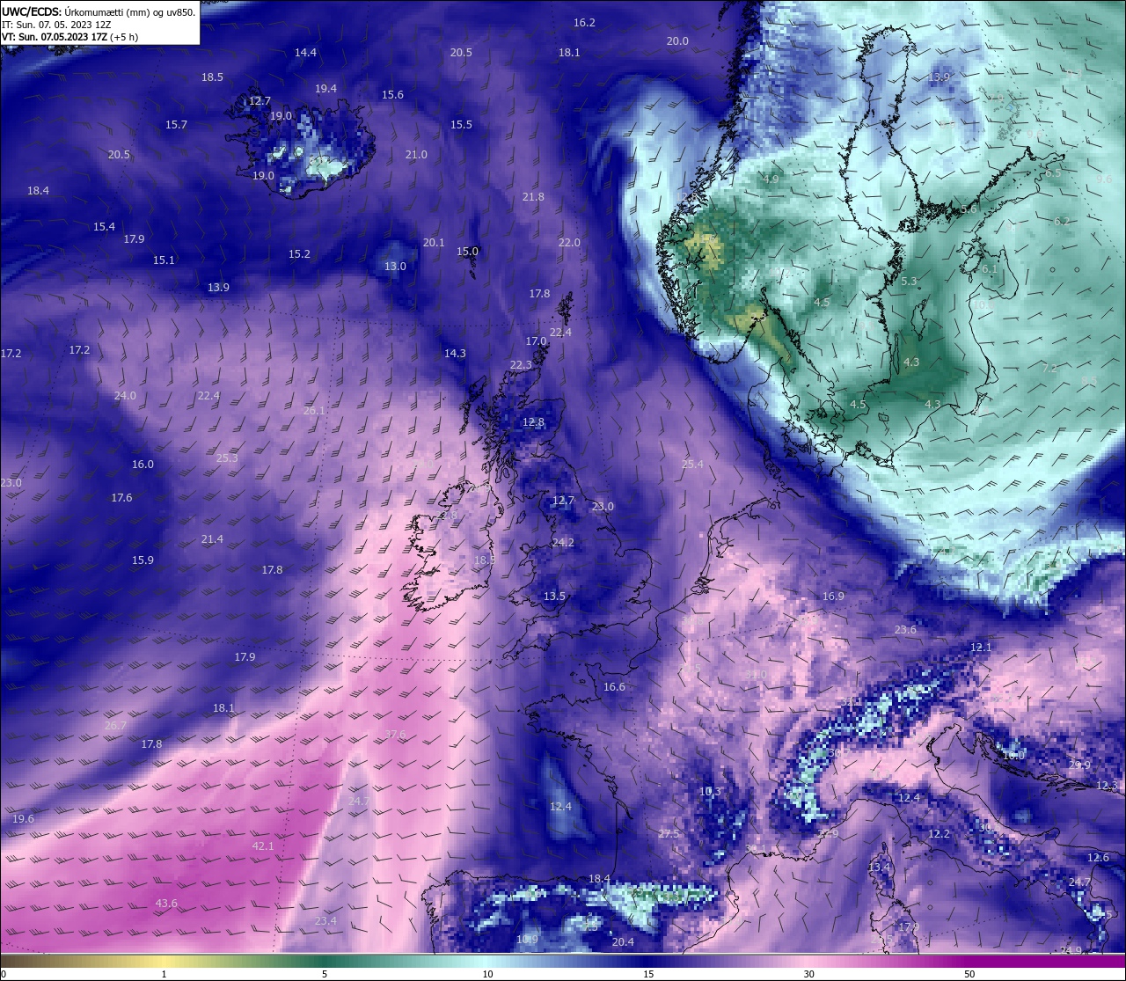
Task: Click the value 17.0 north of Scotland
Action: [536, 341]
